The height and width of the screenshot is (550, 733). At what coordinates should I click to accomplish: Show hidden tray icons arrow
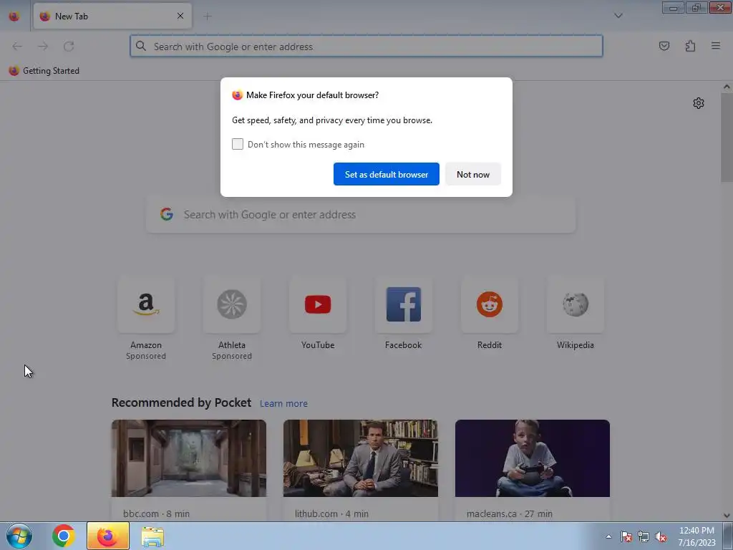(608, 536)
